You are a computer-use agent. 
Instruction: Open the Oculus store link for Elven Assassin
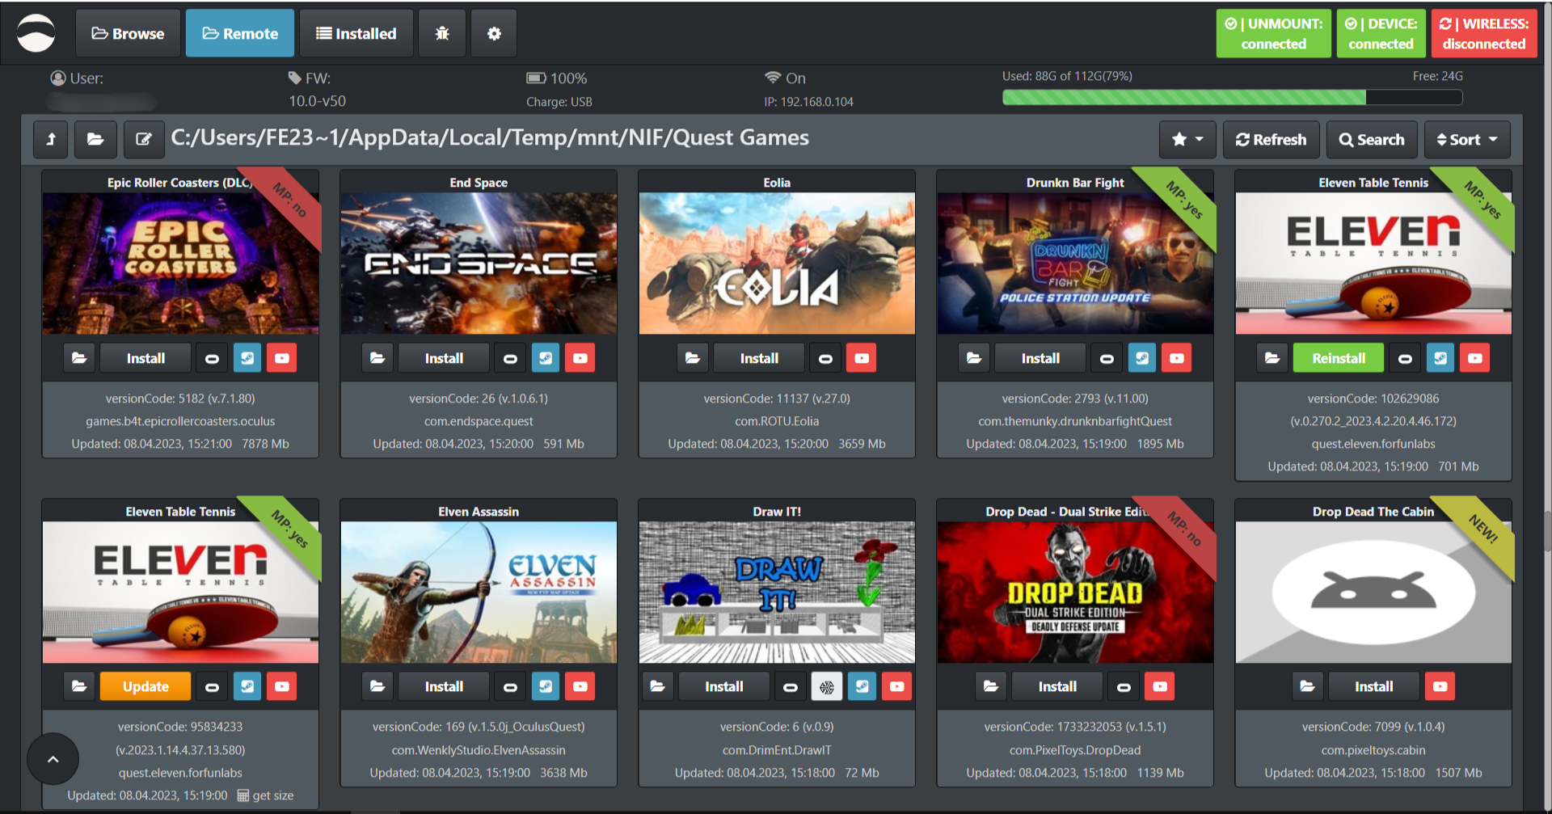[x=510, y=686]
